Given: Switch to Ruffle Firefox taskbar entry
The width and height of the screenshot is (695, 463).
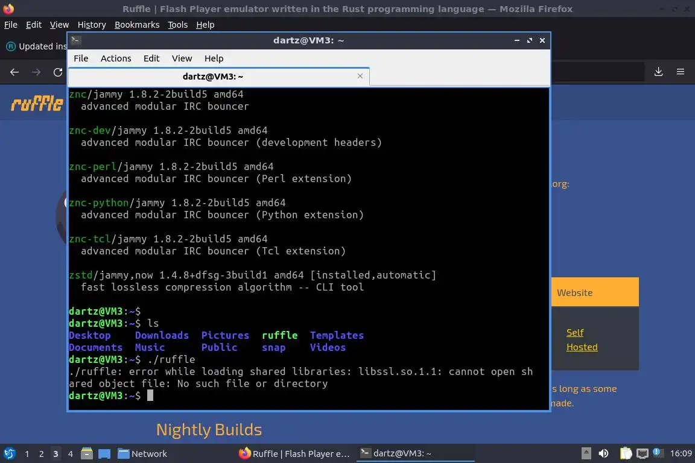Looking at the screenshot, I should 294,454.
